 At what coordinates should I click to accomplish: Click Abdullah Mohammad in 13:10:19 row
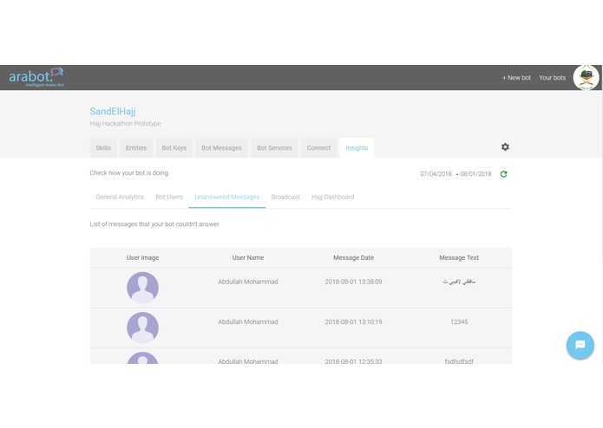248,321
